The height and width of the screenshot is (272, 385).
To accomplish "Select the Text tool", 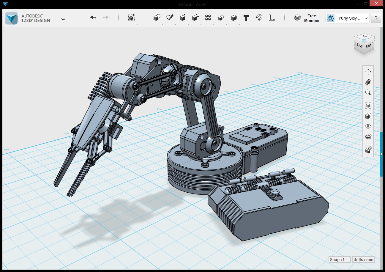I will point(246,18).
